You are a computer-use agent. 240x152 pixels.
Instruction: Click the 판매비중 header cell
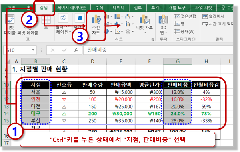click(x=178, y=85)
